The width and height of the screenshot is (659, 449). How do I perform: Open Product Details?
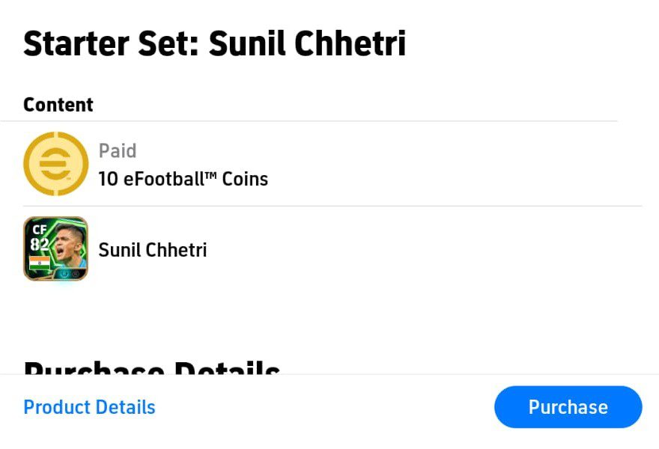[89, 407]
